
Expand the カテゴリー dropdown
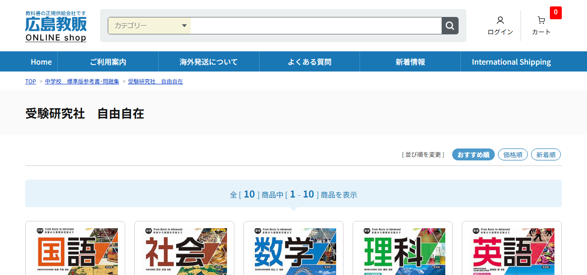150,26
